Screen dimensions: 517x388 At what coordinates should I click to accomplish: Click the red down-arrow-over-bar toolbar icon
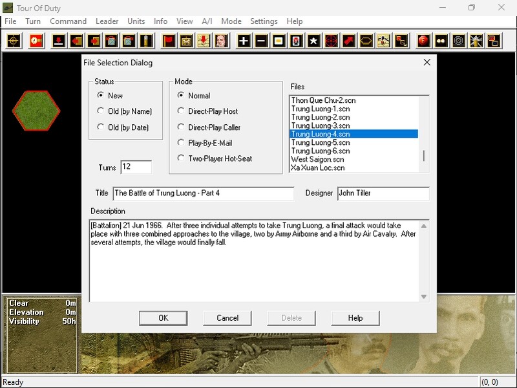click(59, 41)
